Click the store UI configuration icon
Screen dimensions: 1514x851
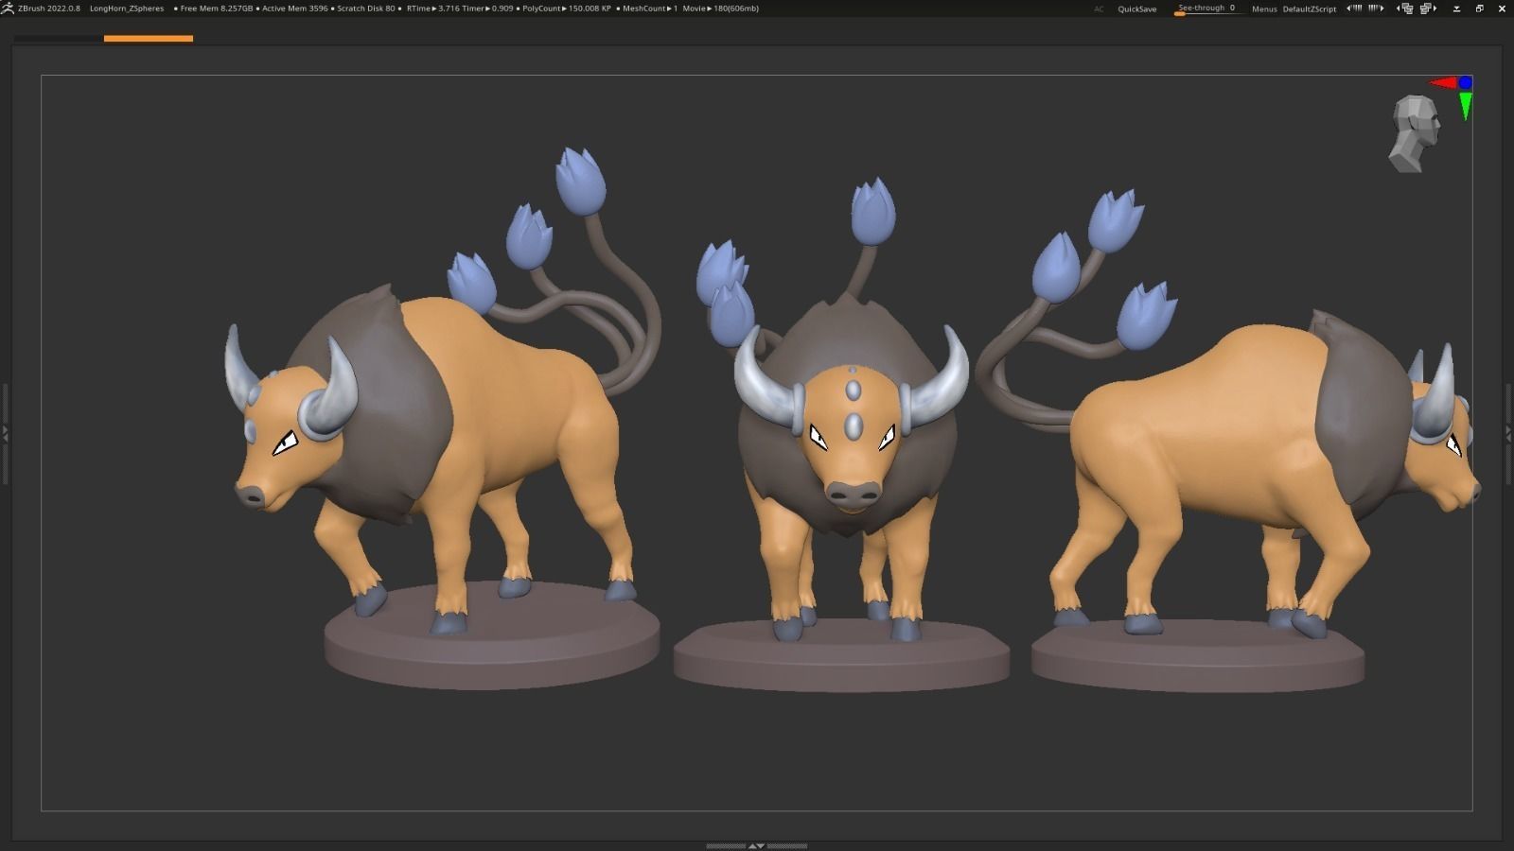point(1425,8)
